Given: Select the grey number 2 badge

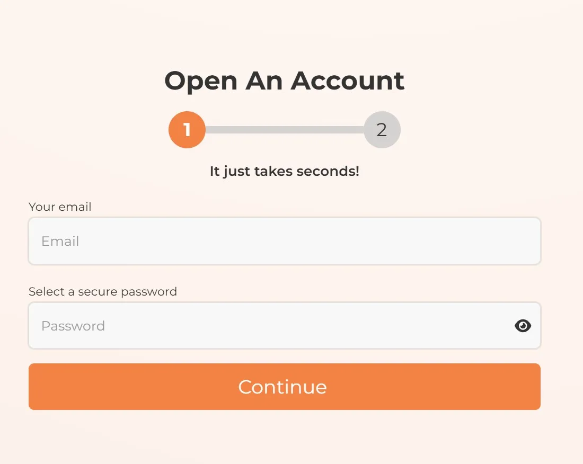Looking at the screenshot, I should click(382, 130).
